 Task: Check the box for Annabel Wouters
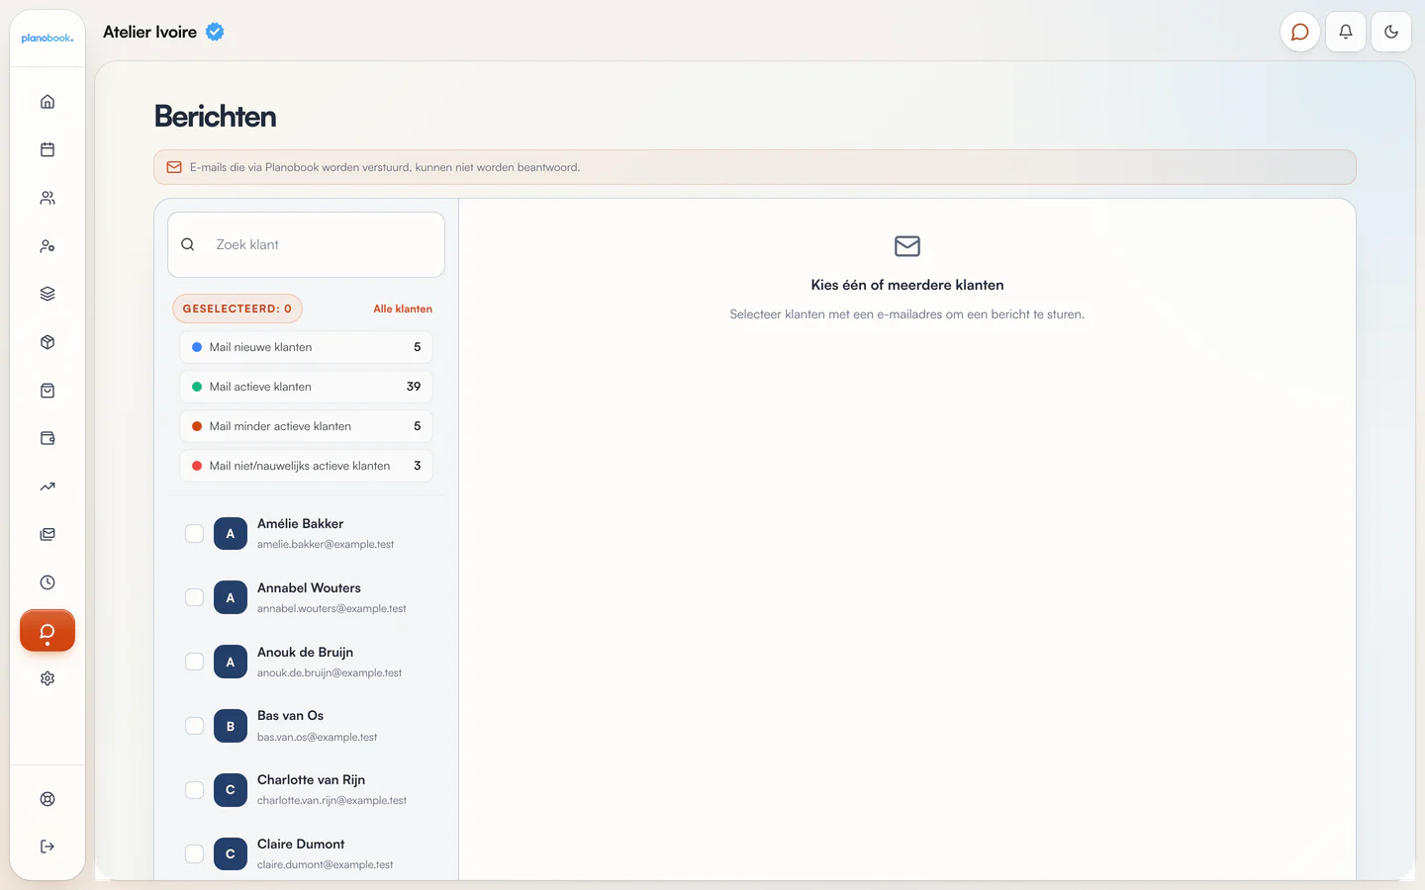point(195,597)
